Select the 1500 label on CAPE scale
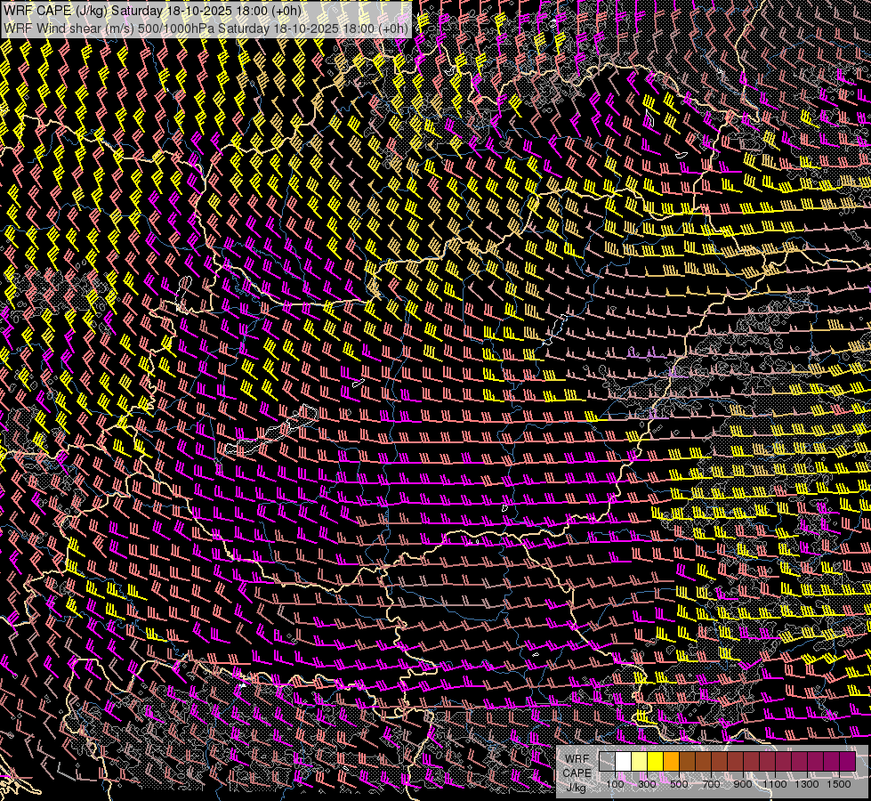The image size is (871, 801). pos(837,784)
